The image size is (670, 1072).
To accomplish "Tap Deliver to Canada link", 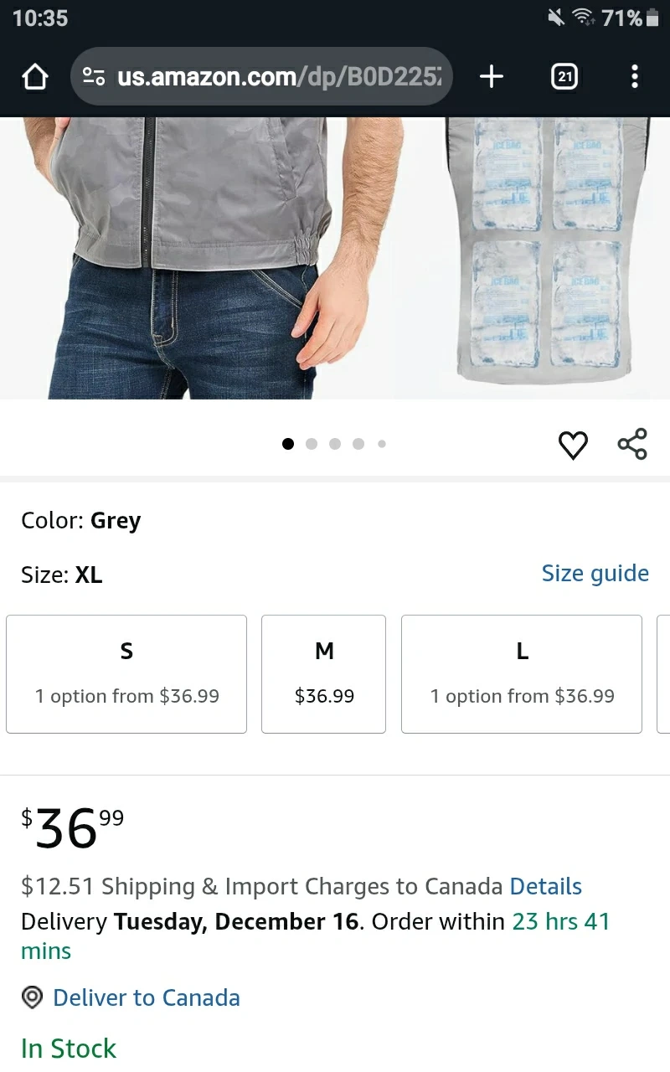I will click(147, 997).
